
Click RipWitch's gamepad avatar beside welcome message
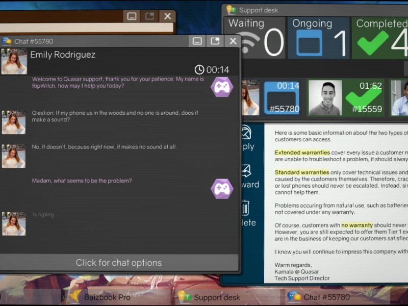point(221,86)
